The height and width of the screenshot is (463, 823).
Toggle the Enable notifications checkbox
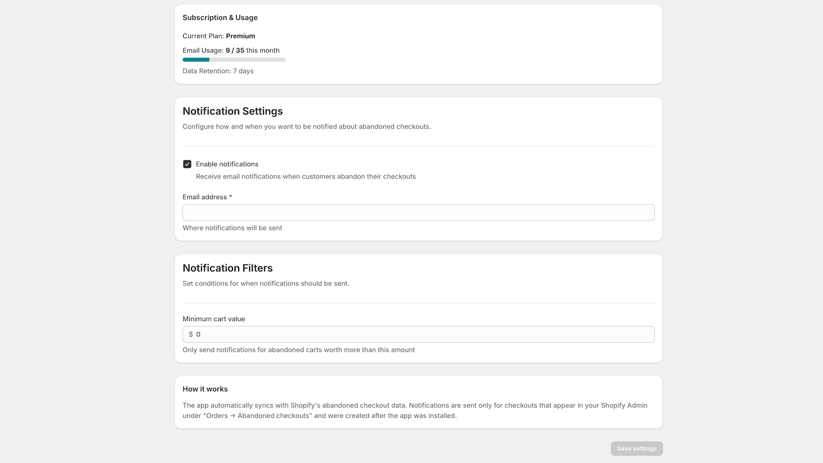click(187, 164)
